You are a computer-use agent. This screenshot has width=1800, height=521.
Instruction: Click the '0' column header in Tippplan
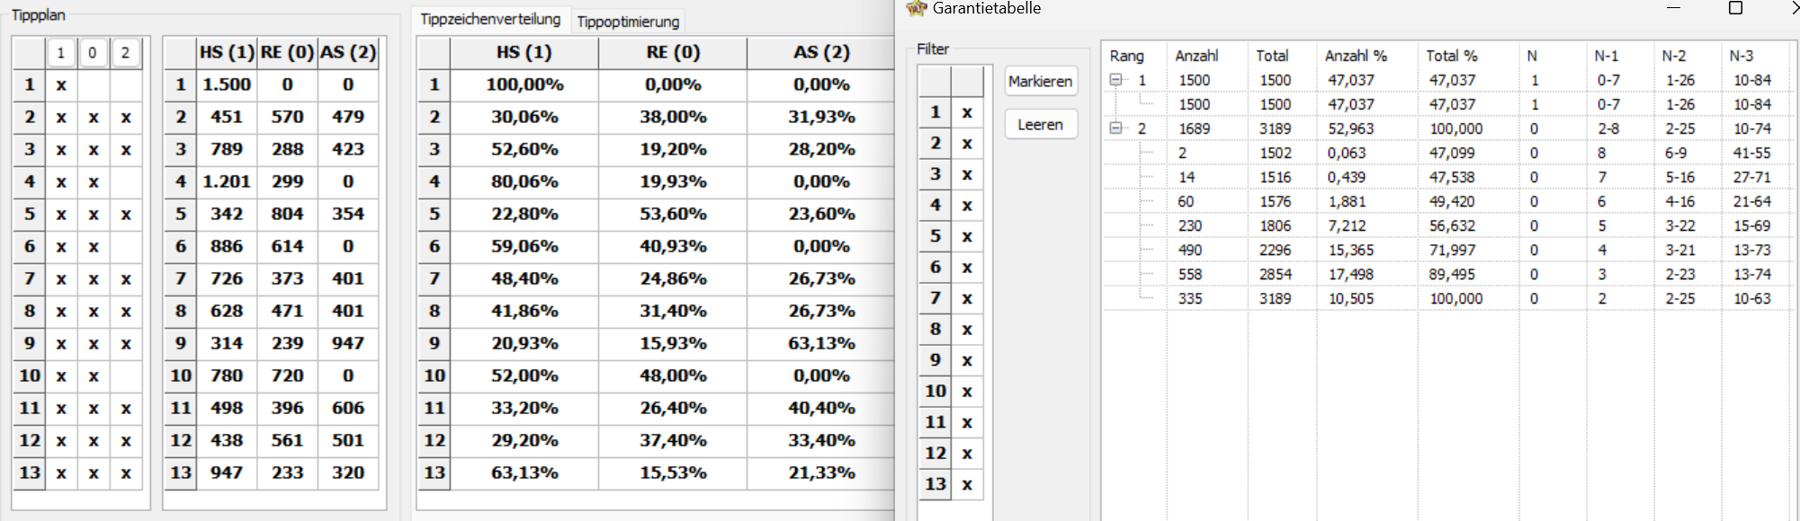(x=93, y=53)
